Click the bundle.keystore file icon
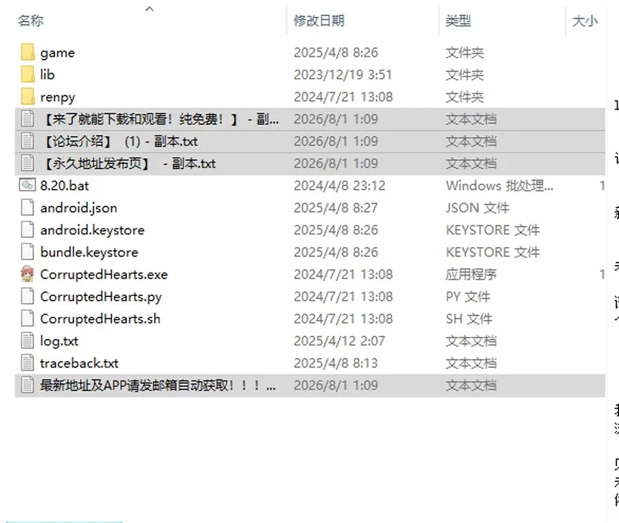This screenshot has height=523, width=619. (x=27, y=252)
